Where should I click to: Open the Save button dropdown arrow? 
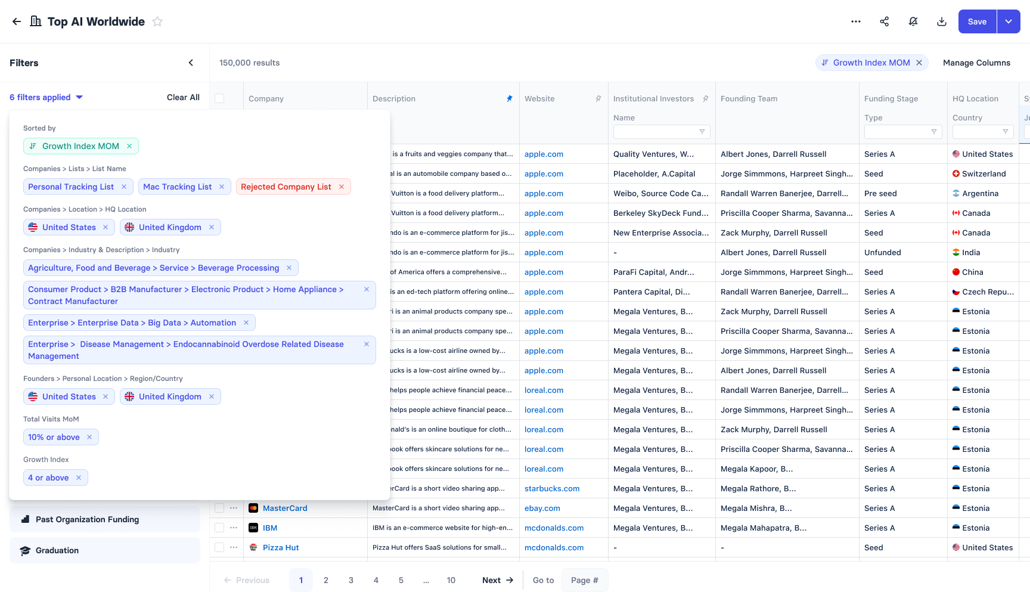pyautogui.click(x=1009, y=21)
